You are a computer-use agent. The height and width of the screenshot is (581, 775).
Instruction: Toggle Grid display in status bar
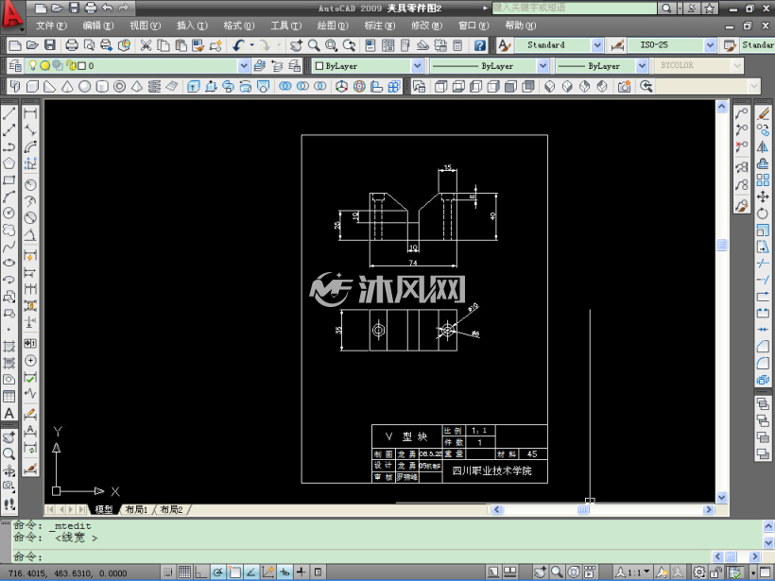[x=184, y=572]
